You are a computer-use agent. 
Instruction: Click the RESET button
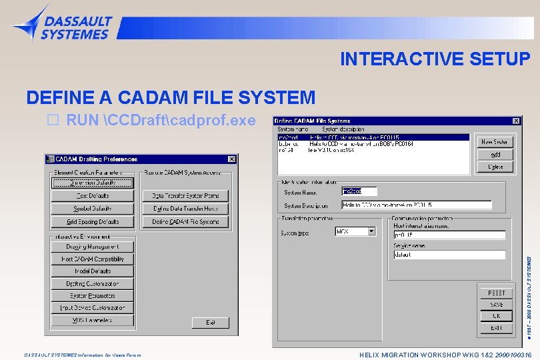496,293
